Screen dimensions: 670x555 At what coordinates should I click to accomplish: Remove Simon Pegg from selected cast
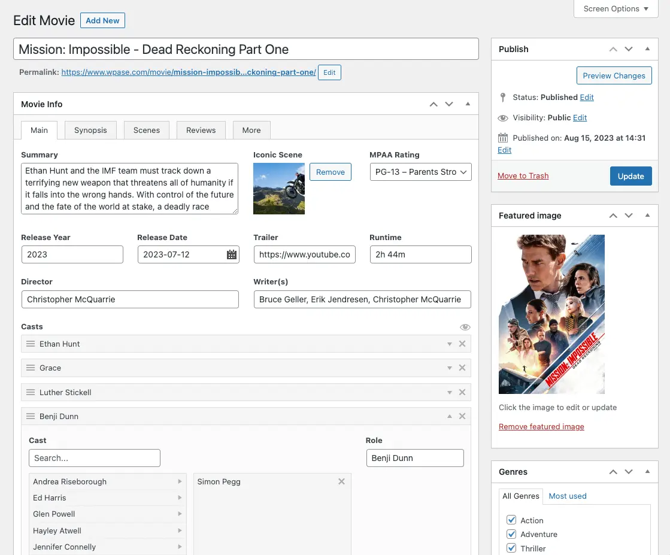[x=341, y=481]
